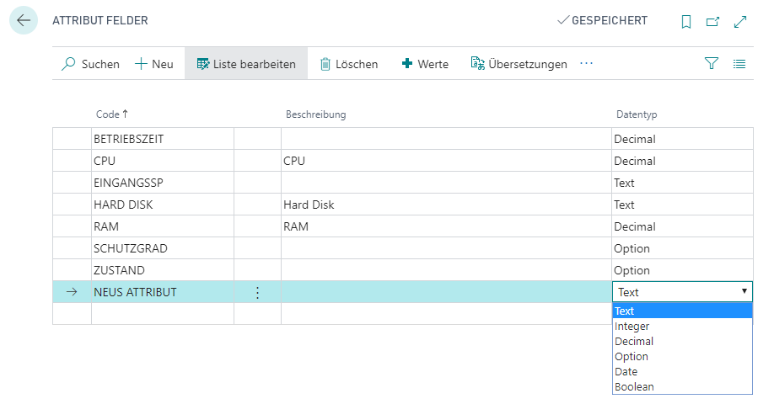Open Werte for the attribute
The height and width of the screenshot is (404, 774).
(x=425, y=64)
